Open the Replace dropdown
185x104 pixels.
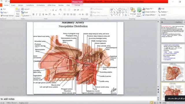click(x=163, y=12)
